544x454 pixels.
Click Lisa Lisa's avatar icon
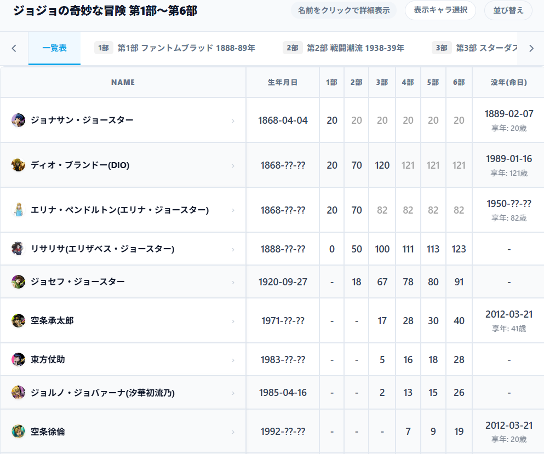point(18,249)
